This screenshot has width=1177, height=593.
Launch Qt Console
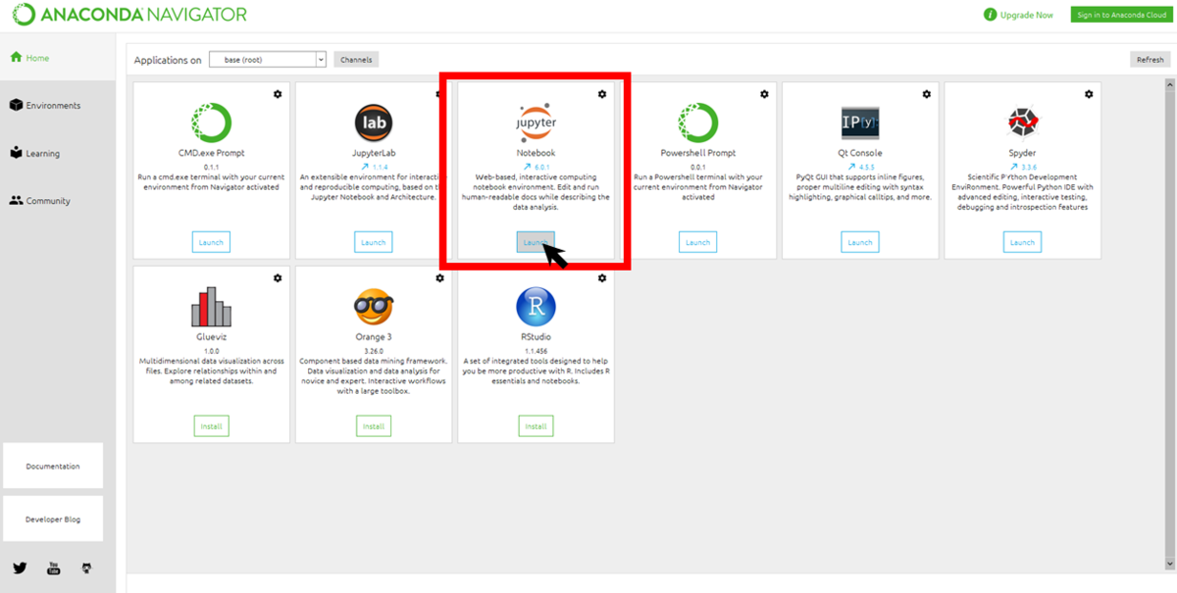click(860, 242)
